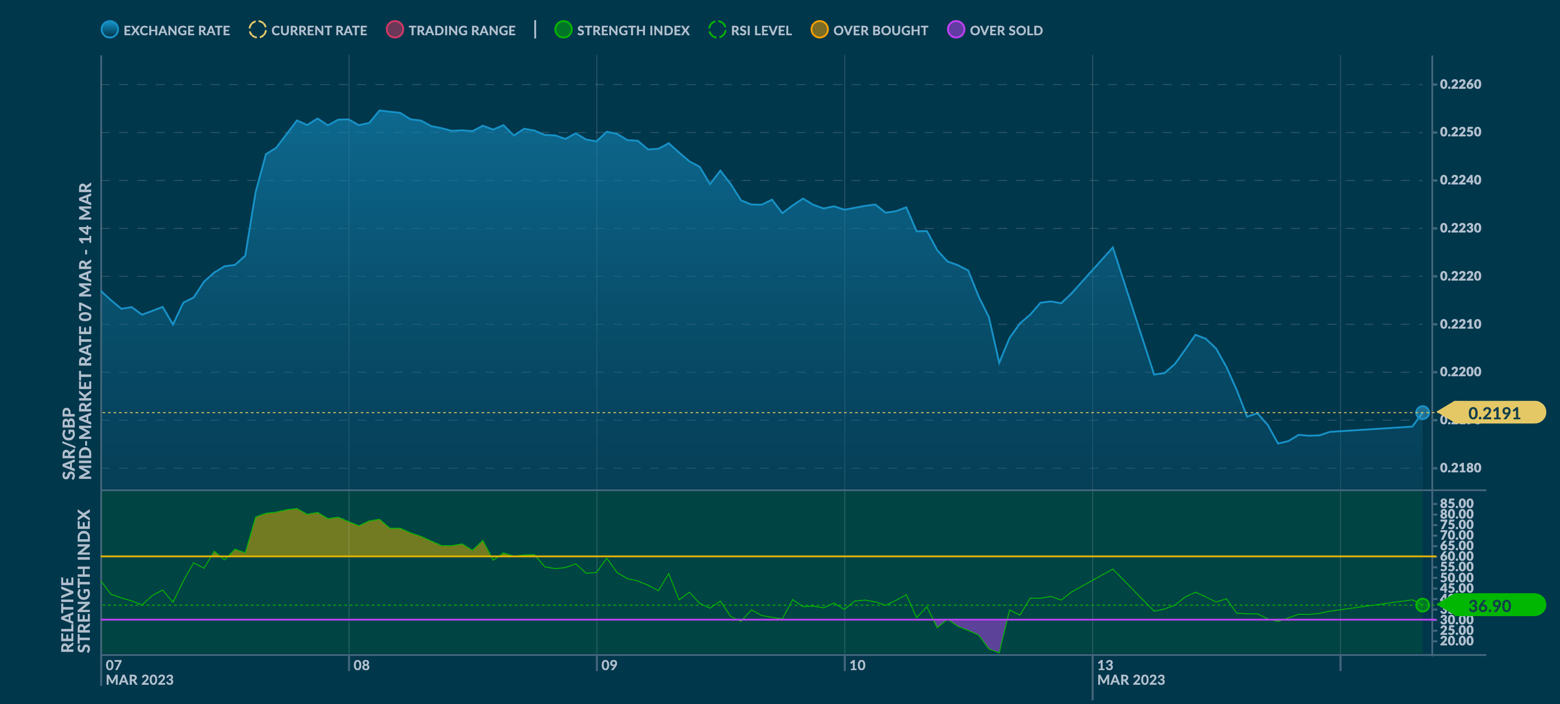Screen dimensions: 1560x704
Task: Click the 08 date axis label
Action: [x=362, y=665]
